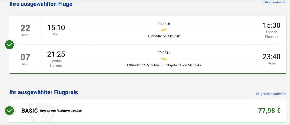Click the 15:10 Köln departure time
Viewport: 290px width, 125px height.
56,28
